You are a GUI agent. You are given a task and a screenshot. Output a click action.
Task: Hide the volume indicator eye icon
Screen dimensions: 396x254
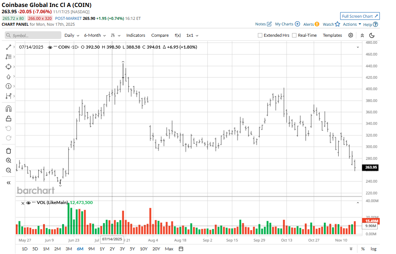pyautogui.click(x=29, y=203)
